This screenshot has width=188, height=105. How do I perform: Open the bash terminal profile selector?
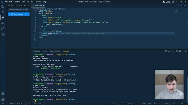click(168, 51)
